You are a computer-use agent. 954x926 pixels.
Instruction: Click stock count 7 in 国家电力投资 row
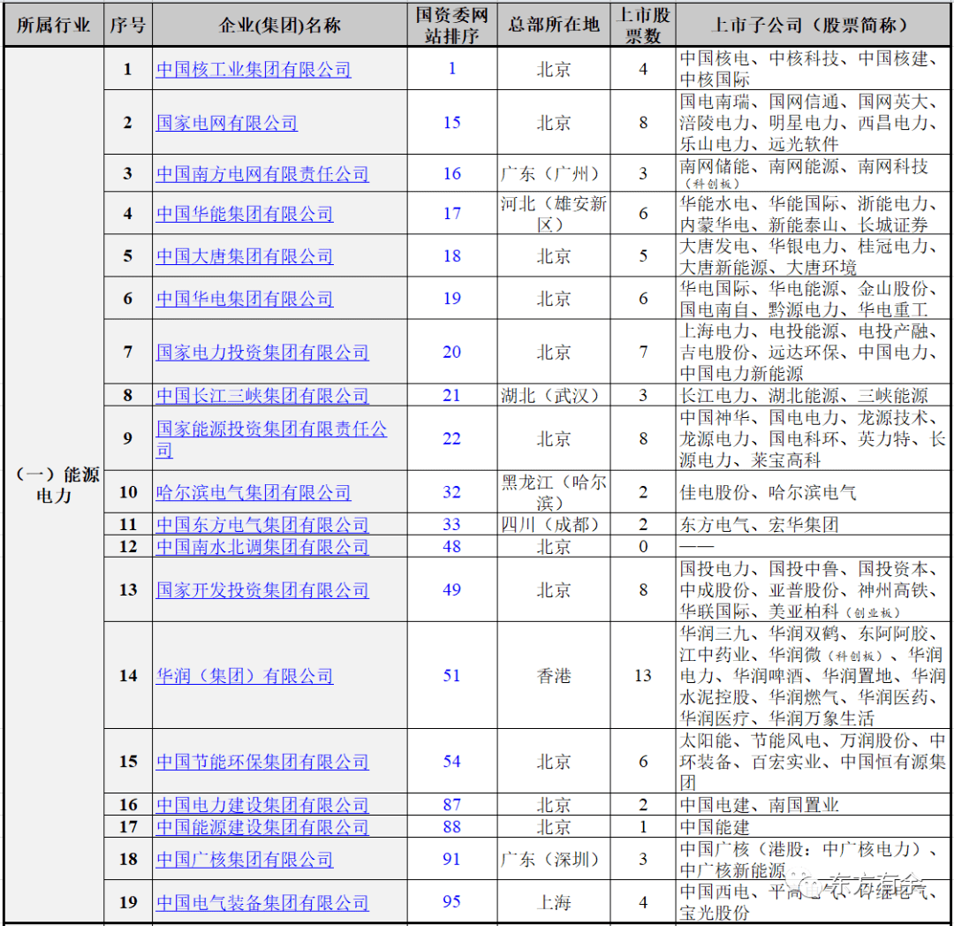tap(643, 352)
